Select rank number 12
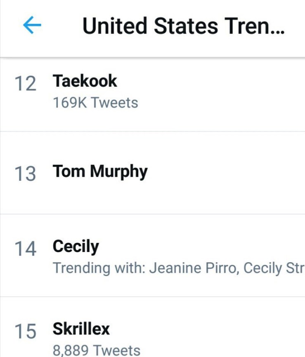The image size is (305, 357). pos(25,84)
